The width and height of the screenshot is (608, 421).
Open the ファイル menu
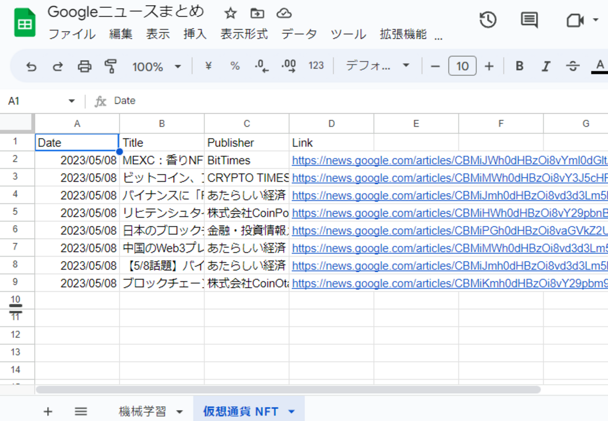coord(72,34)
